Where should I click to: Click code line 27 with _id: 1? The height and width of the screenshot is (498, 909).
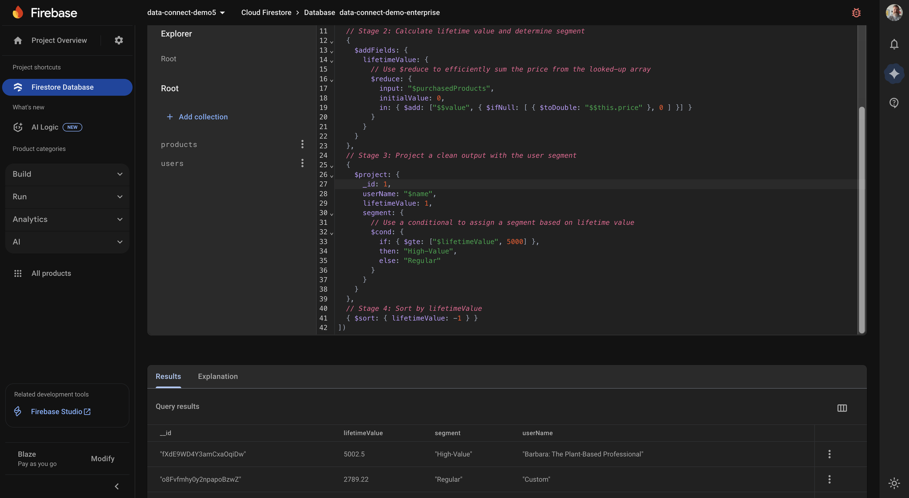click(595, 184)
